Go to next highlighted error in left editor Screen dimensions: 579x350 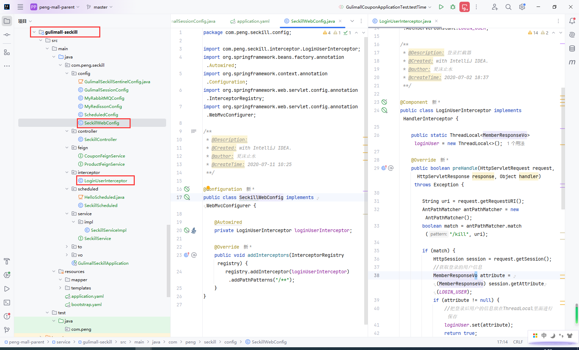(x=363, y=33)
